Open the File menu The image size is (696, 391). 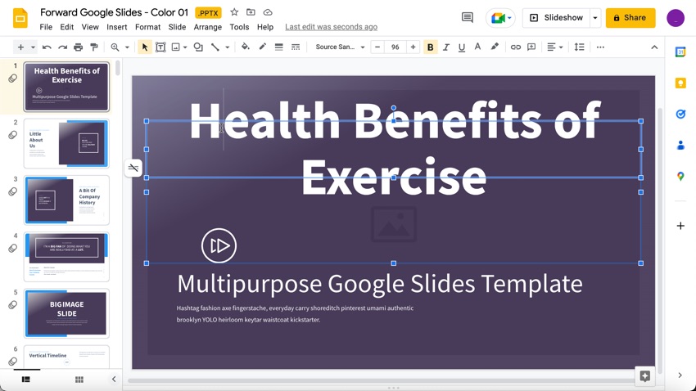46,27
